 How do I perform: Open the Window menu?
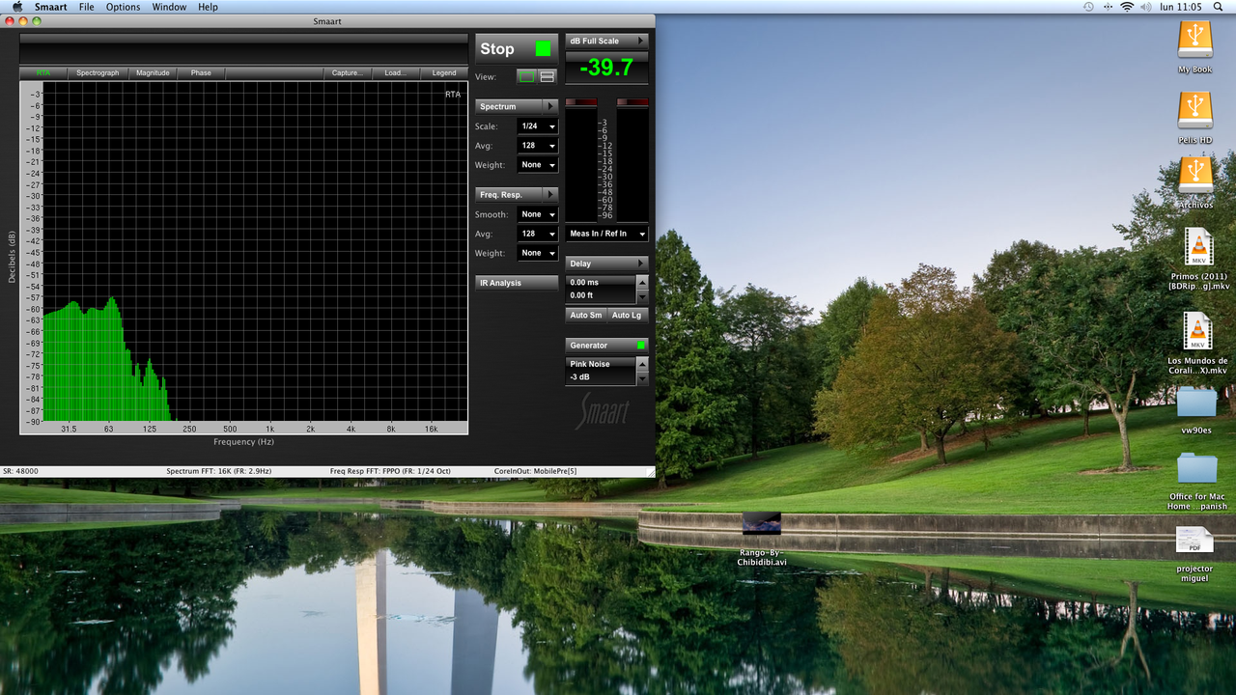pyautogui.click(x=170, y=7)
